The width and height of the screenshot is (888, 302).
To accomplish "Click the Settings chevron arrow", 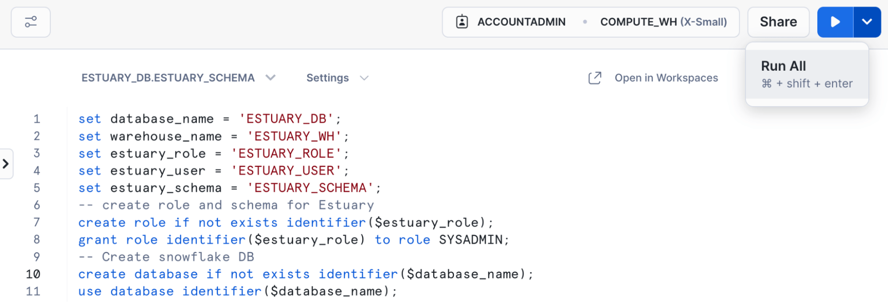I will 364,78.
